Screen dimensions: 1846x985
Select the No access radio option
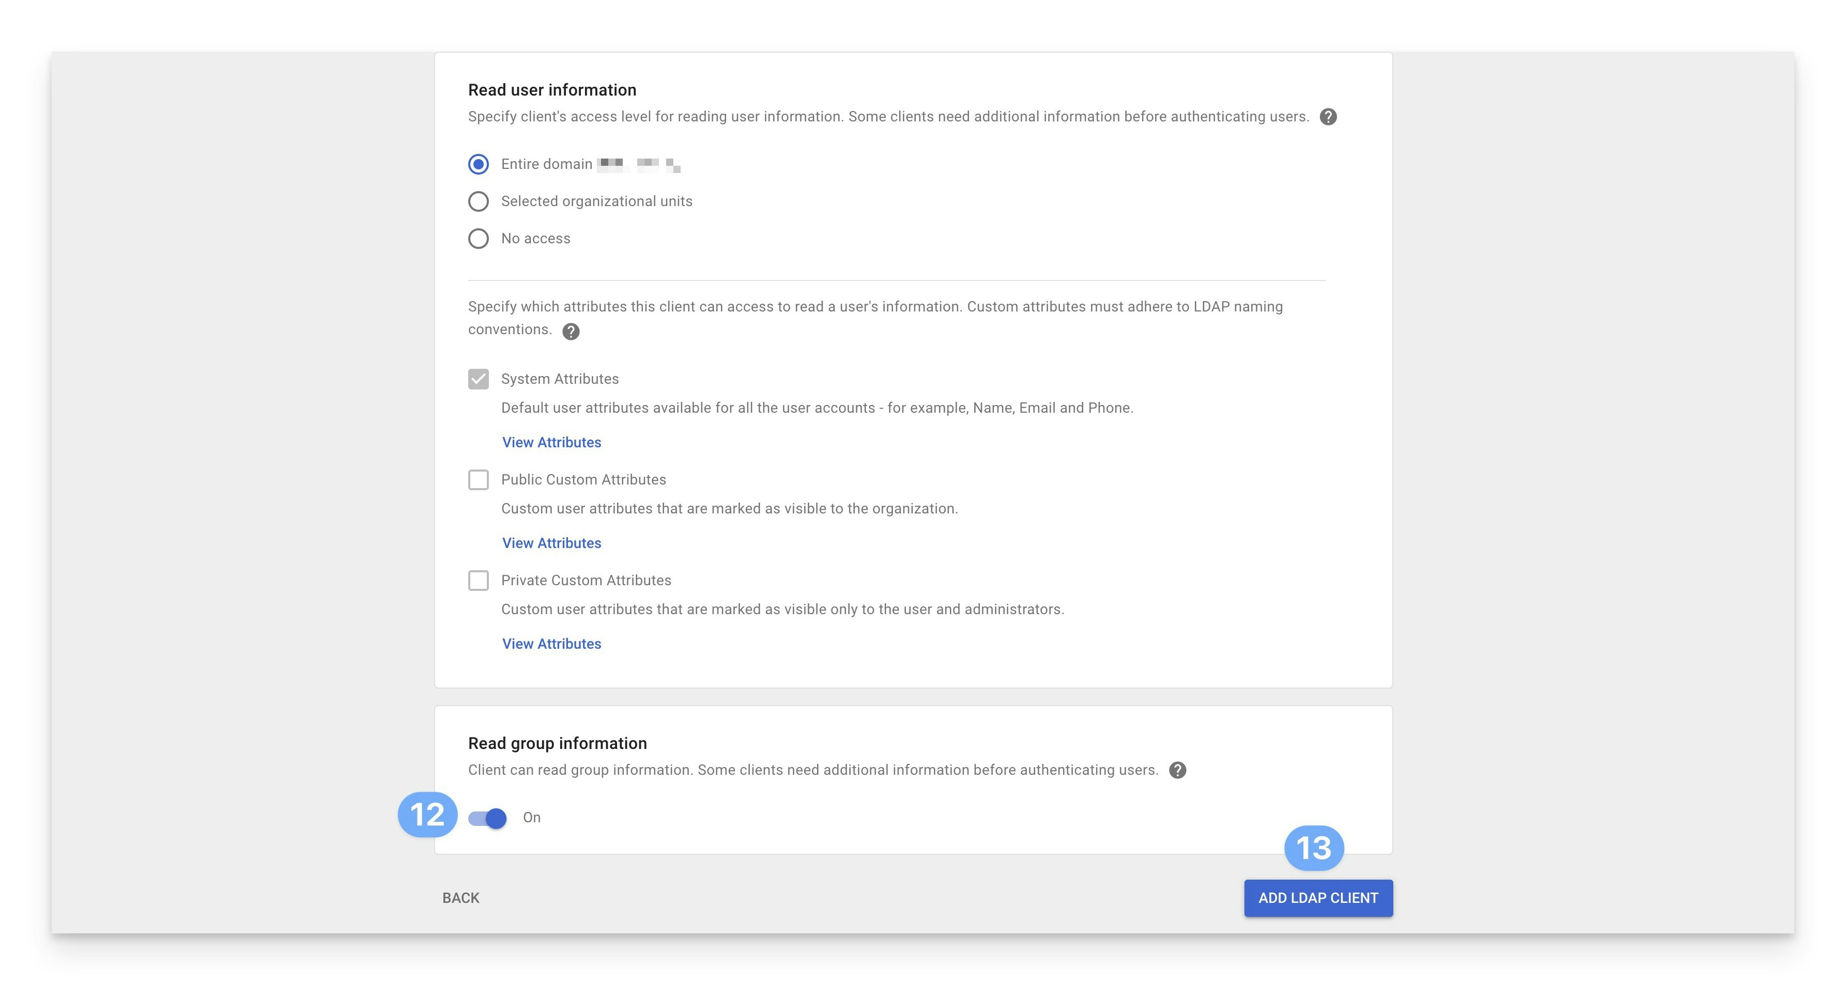click(479, 239)
